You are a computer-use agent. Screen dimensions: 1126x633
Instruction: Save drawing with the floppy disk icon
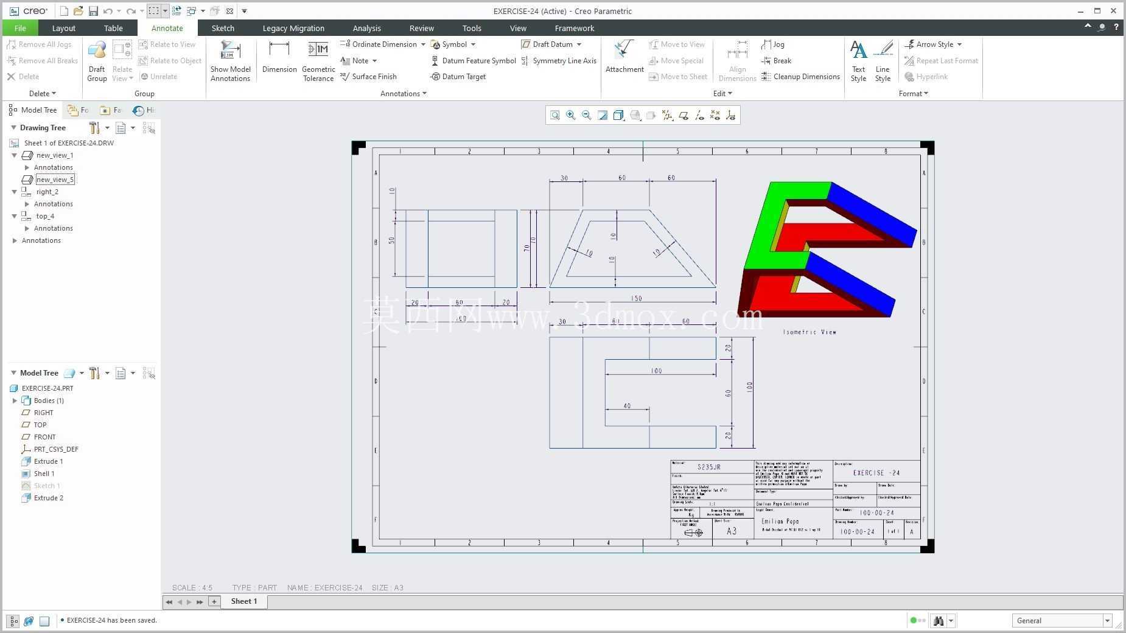click(93, 11)
